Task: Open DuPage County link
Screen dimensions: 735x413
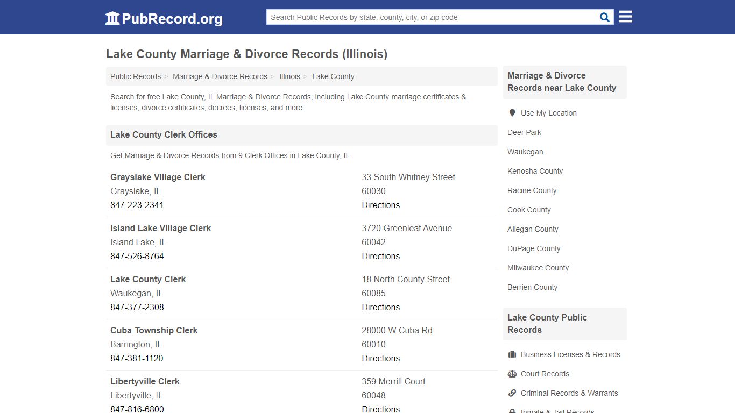Action: pyautogui.click(x=534, y=248)
